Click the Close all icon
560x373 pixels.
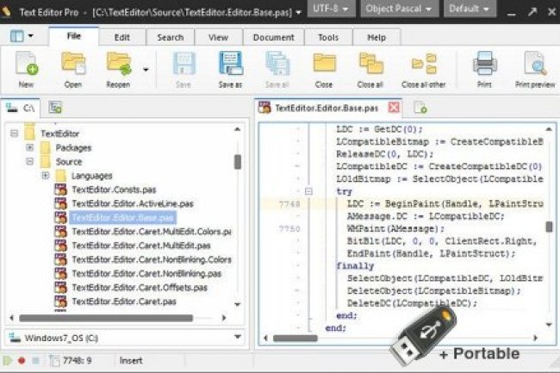point(370,66)
